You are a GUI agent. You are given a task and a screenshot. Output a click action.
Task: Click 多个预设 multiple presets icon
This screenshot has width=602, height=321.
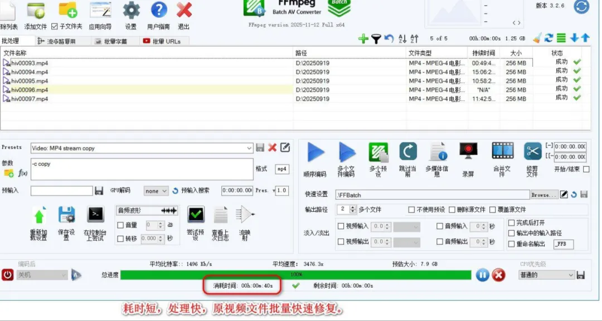378,152
